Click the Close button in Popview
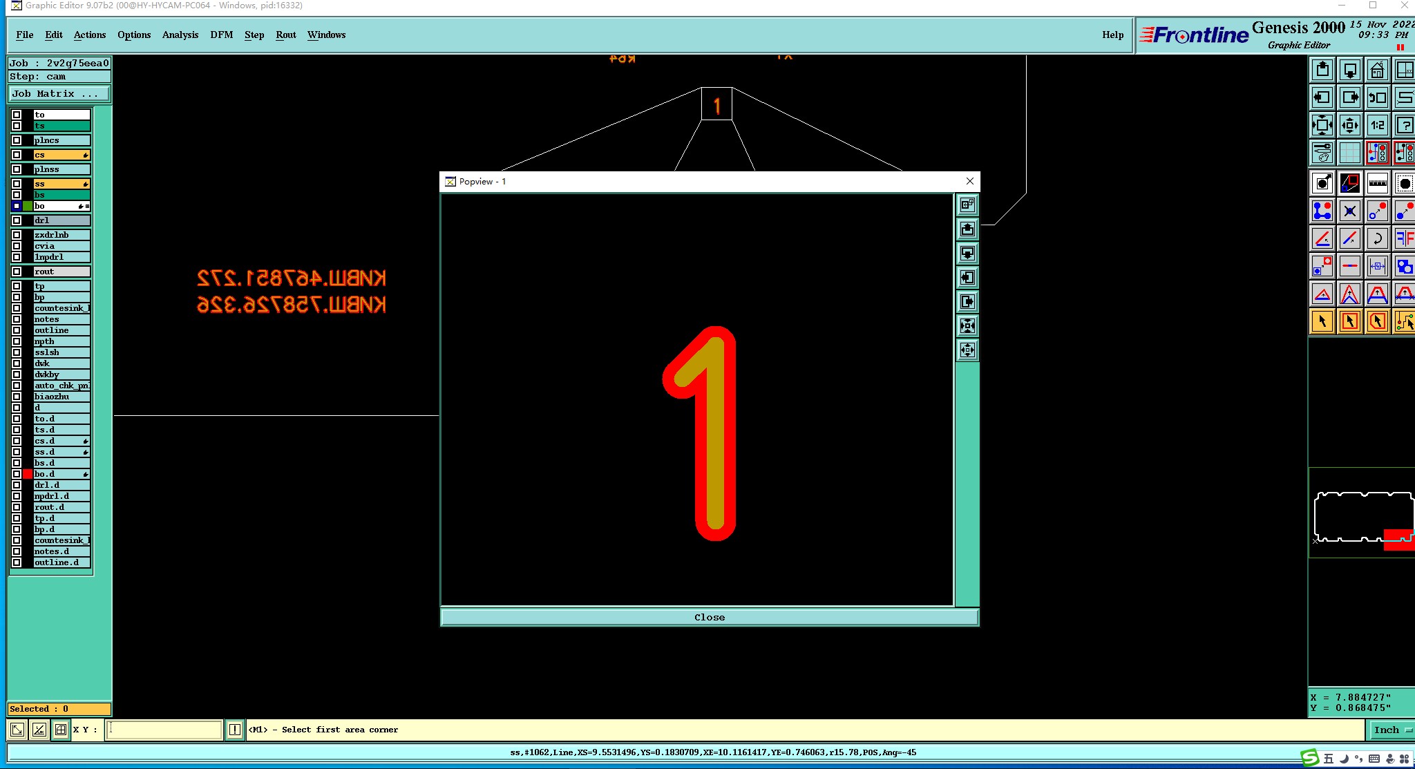The width and height of the screenshot is (1415, 769). [710, 617]
